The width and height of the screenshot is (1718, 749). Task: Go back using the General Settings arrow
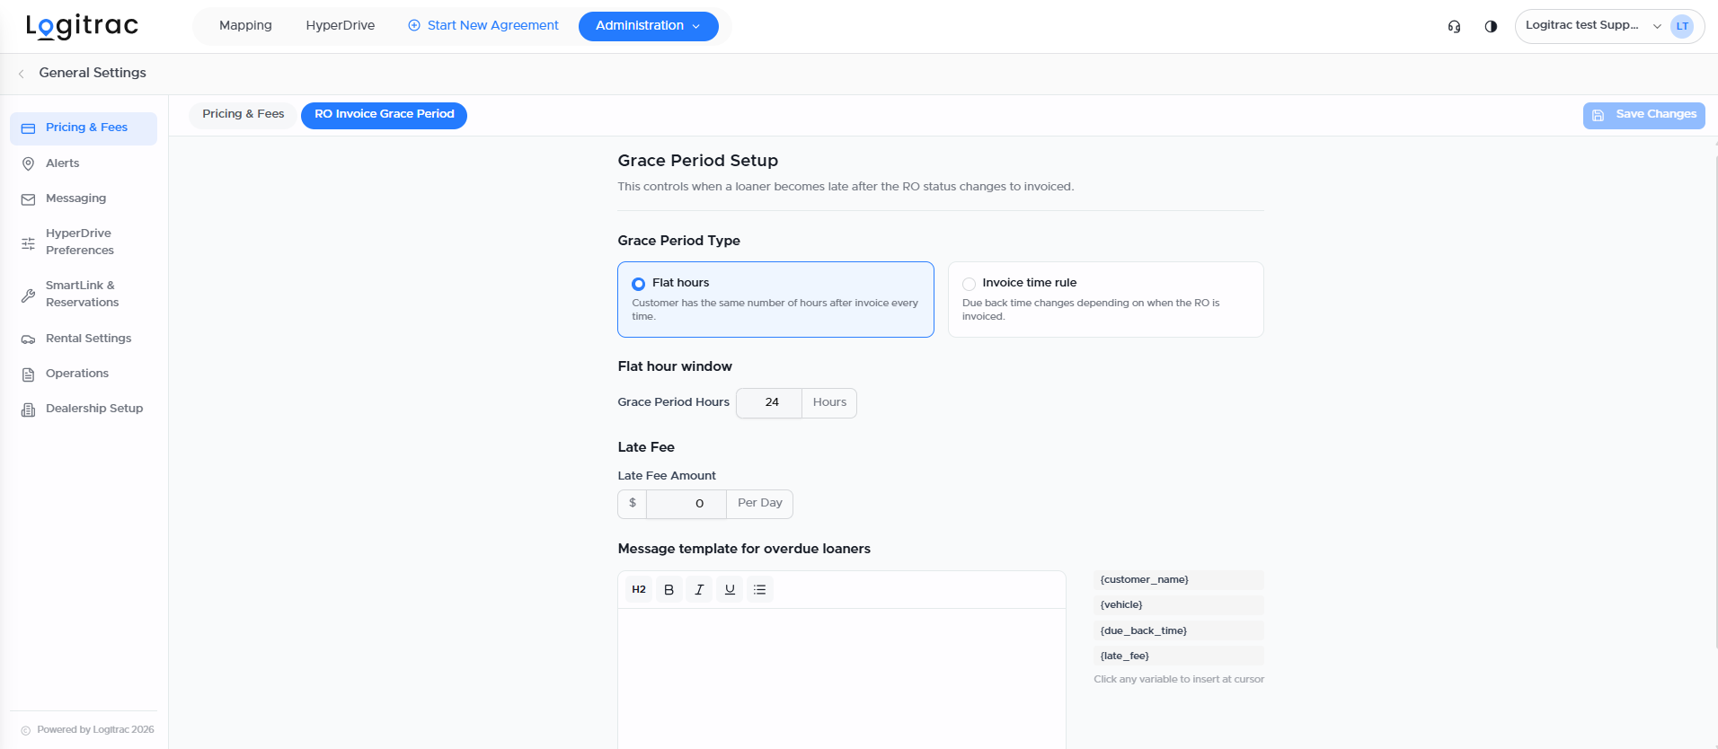tap(21, 74)
